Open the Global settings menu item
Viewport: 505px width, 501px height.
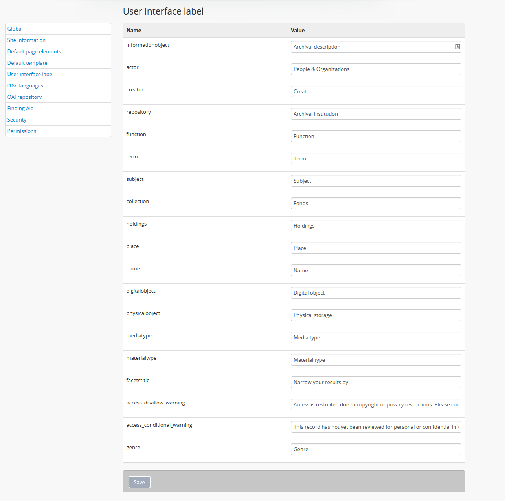pyautogui.click(x=15, y=29)
